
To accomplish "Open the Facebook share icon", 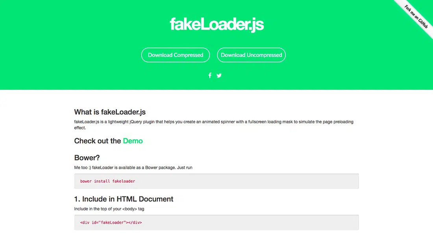I will (210, 76).
